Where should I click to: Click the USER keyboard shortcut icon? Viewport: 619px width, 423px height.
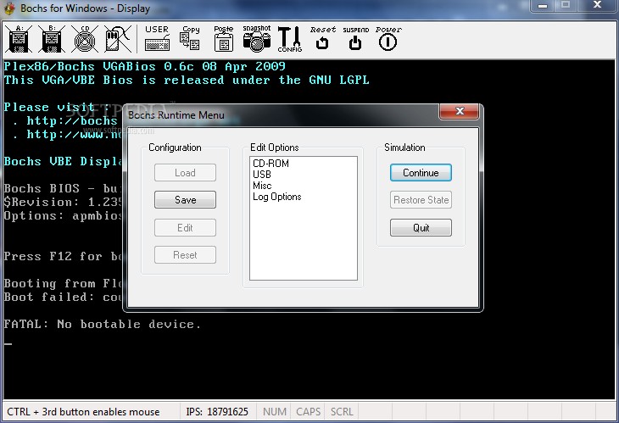(x=157, y=39)
